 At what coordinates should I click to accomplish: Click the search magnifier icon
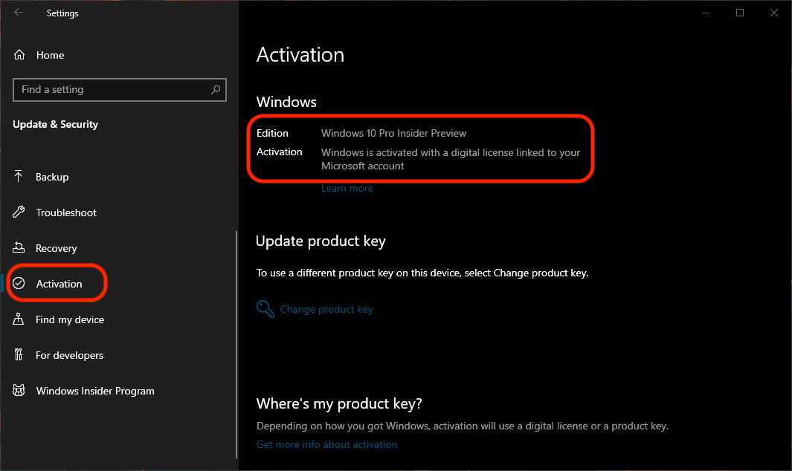(x=216, y=90)
